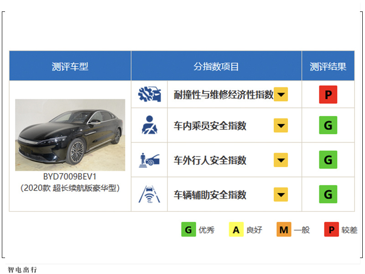Select the 车辆辅助安全指数 label
365x274 pixels.
tap(210, 195)
